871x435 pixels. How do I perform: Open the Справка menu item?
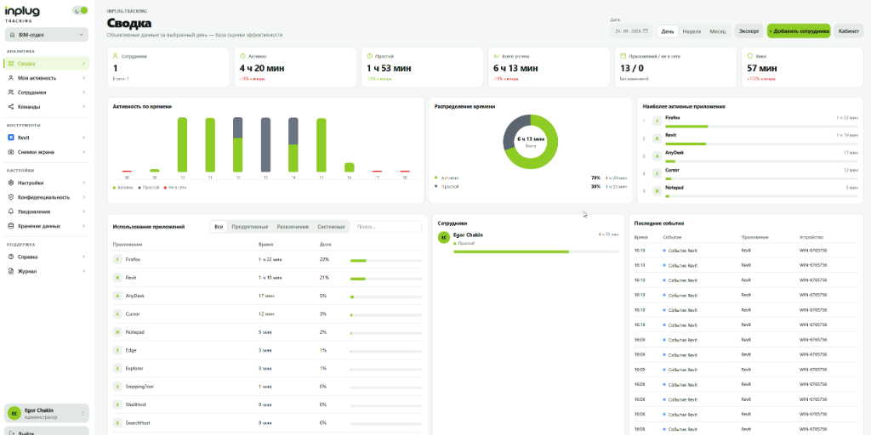pyautogui.click(x=47, y=257)
